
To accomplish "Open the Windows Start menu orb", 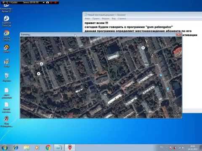I will click(5, 148).
